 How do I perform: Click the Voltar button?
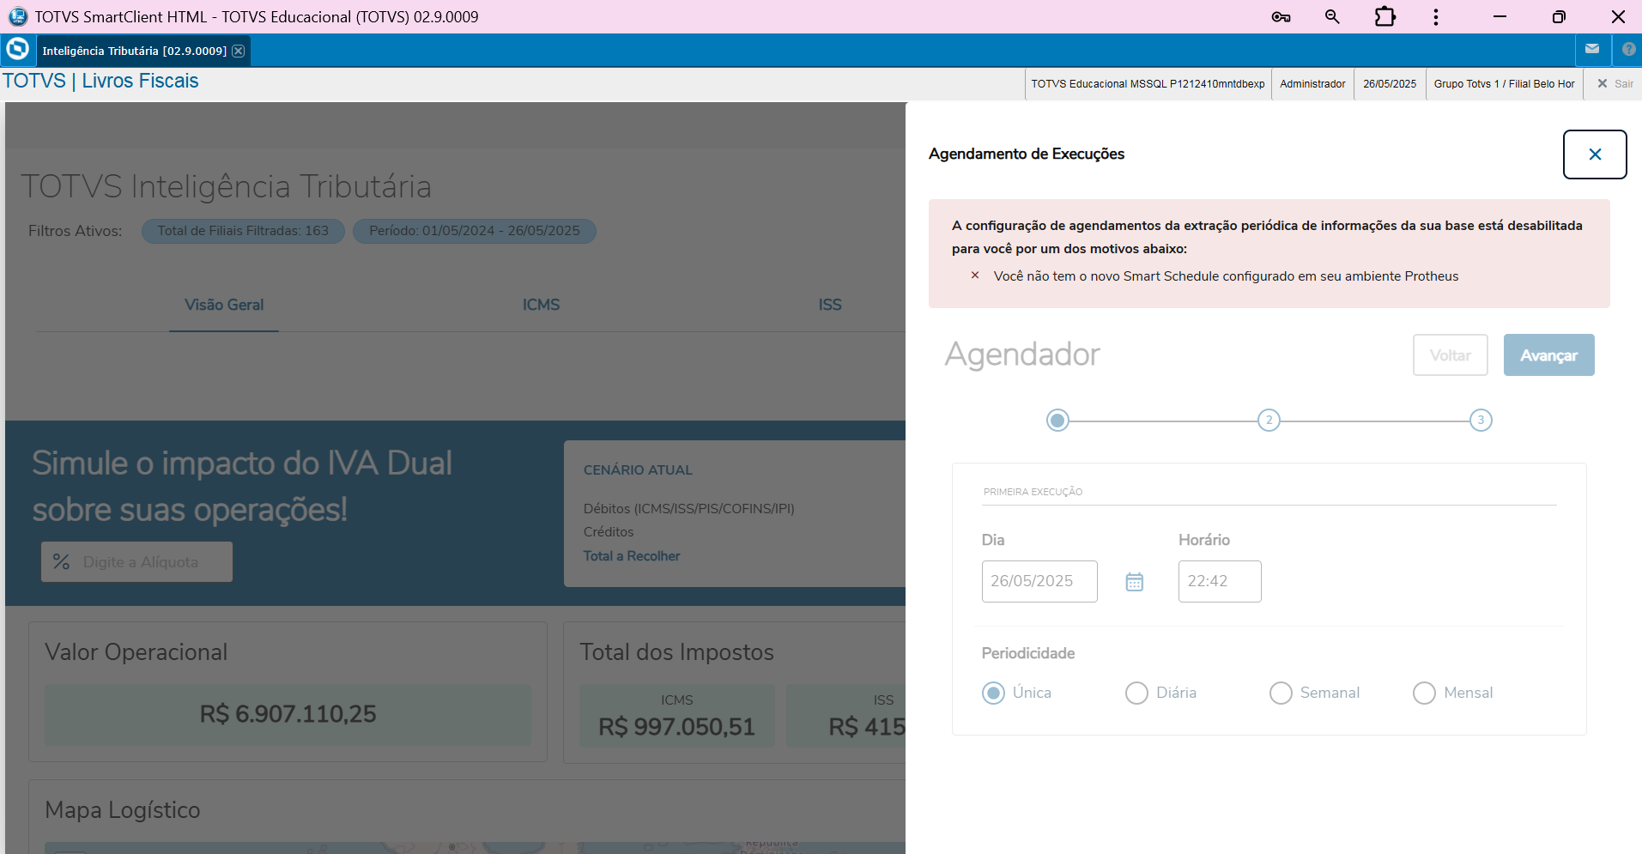pos(1451,355)
